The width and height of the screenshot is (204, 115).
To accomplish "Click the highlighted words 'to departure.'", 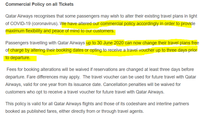I will [18, 58].
